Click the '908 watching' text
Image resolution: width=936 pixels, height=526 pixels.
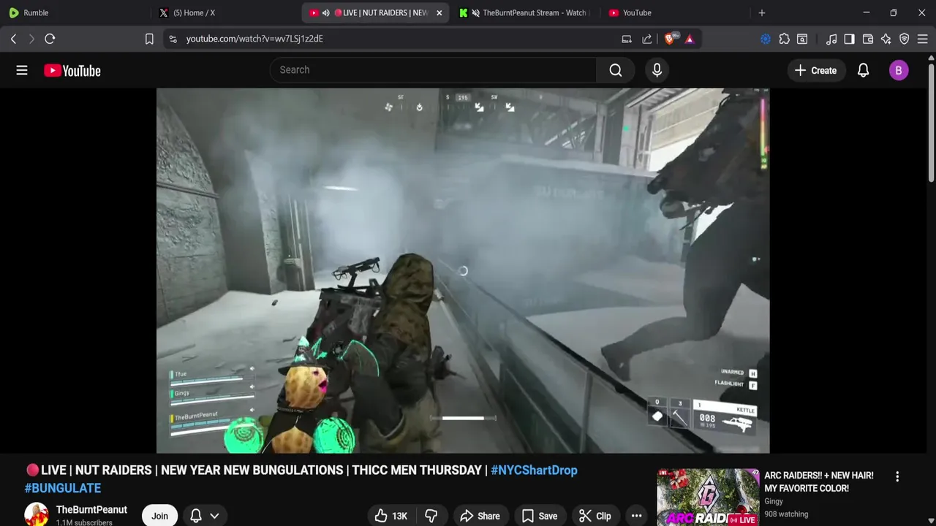click(x=786, y=514)
